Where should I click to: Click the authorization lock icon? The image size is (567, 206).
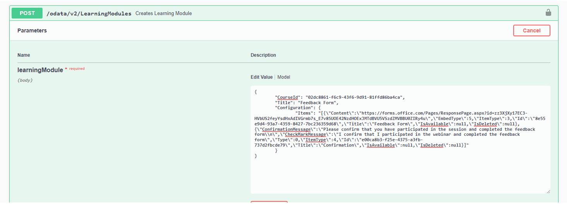point(548,13)
